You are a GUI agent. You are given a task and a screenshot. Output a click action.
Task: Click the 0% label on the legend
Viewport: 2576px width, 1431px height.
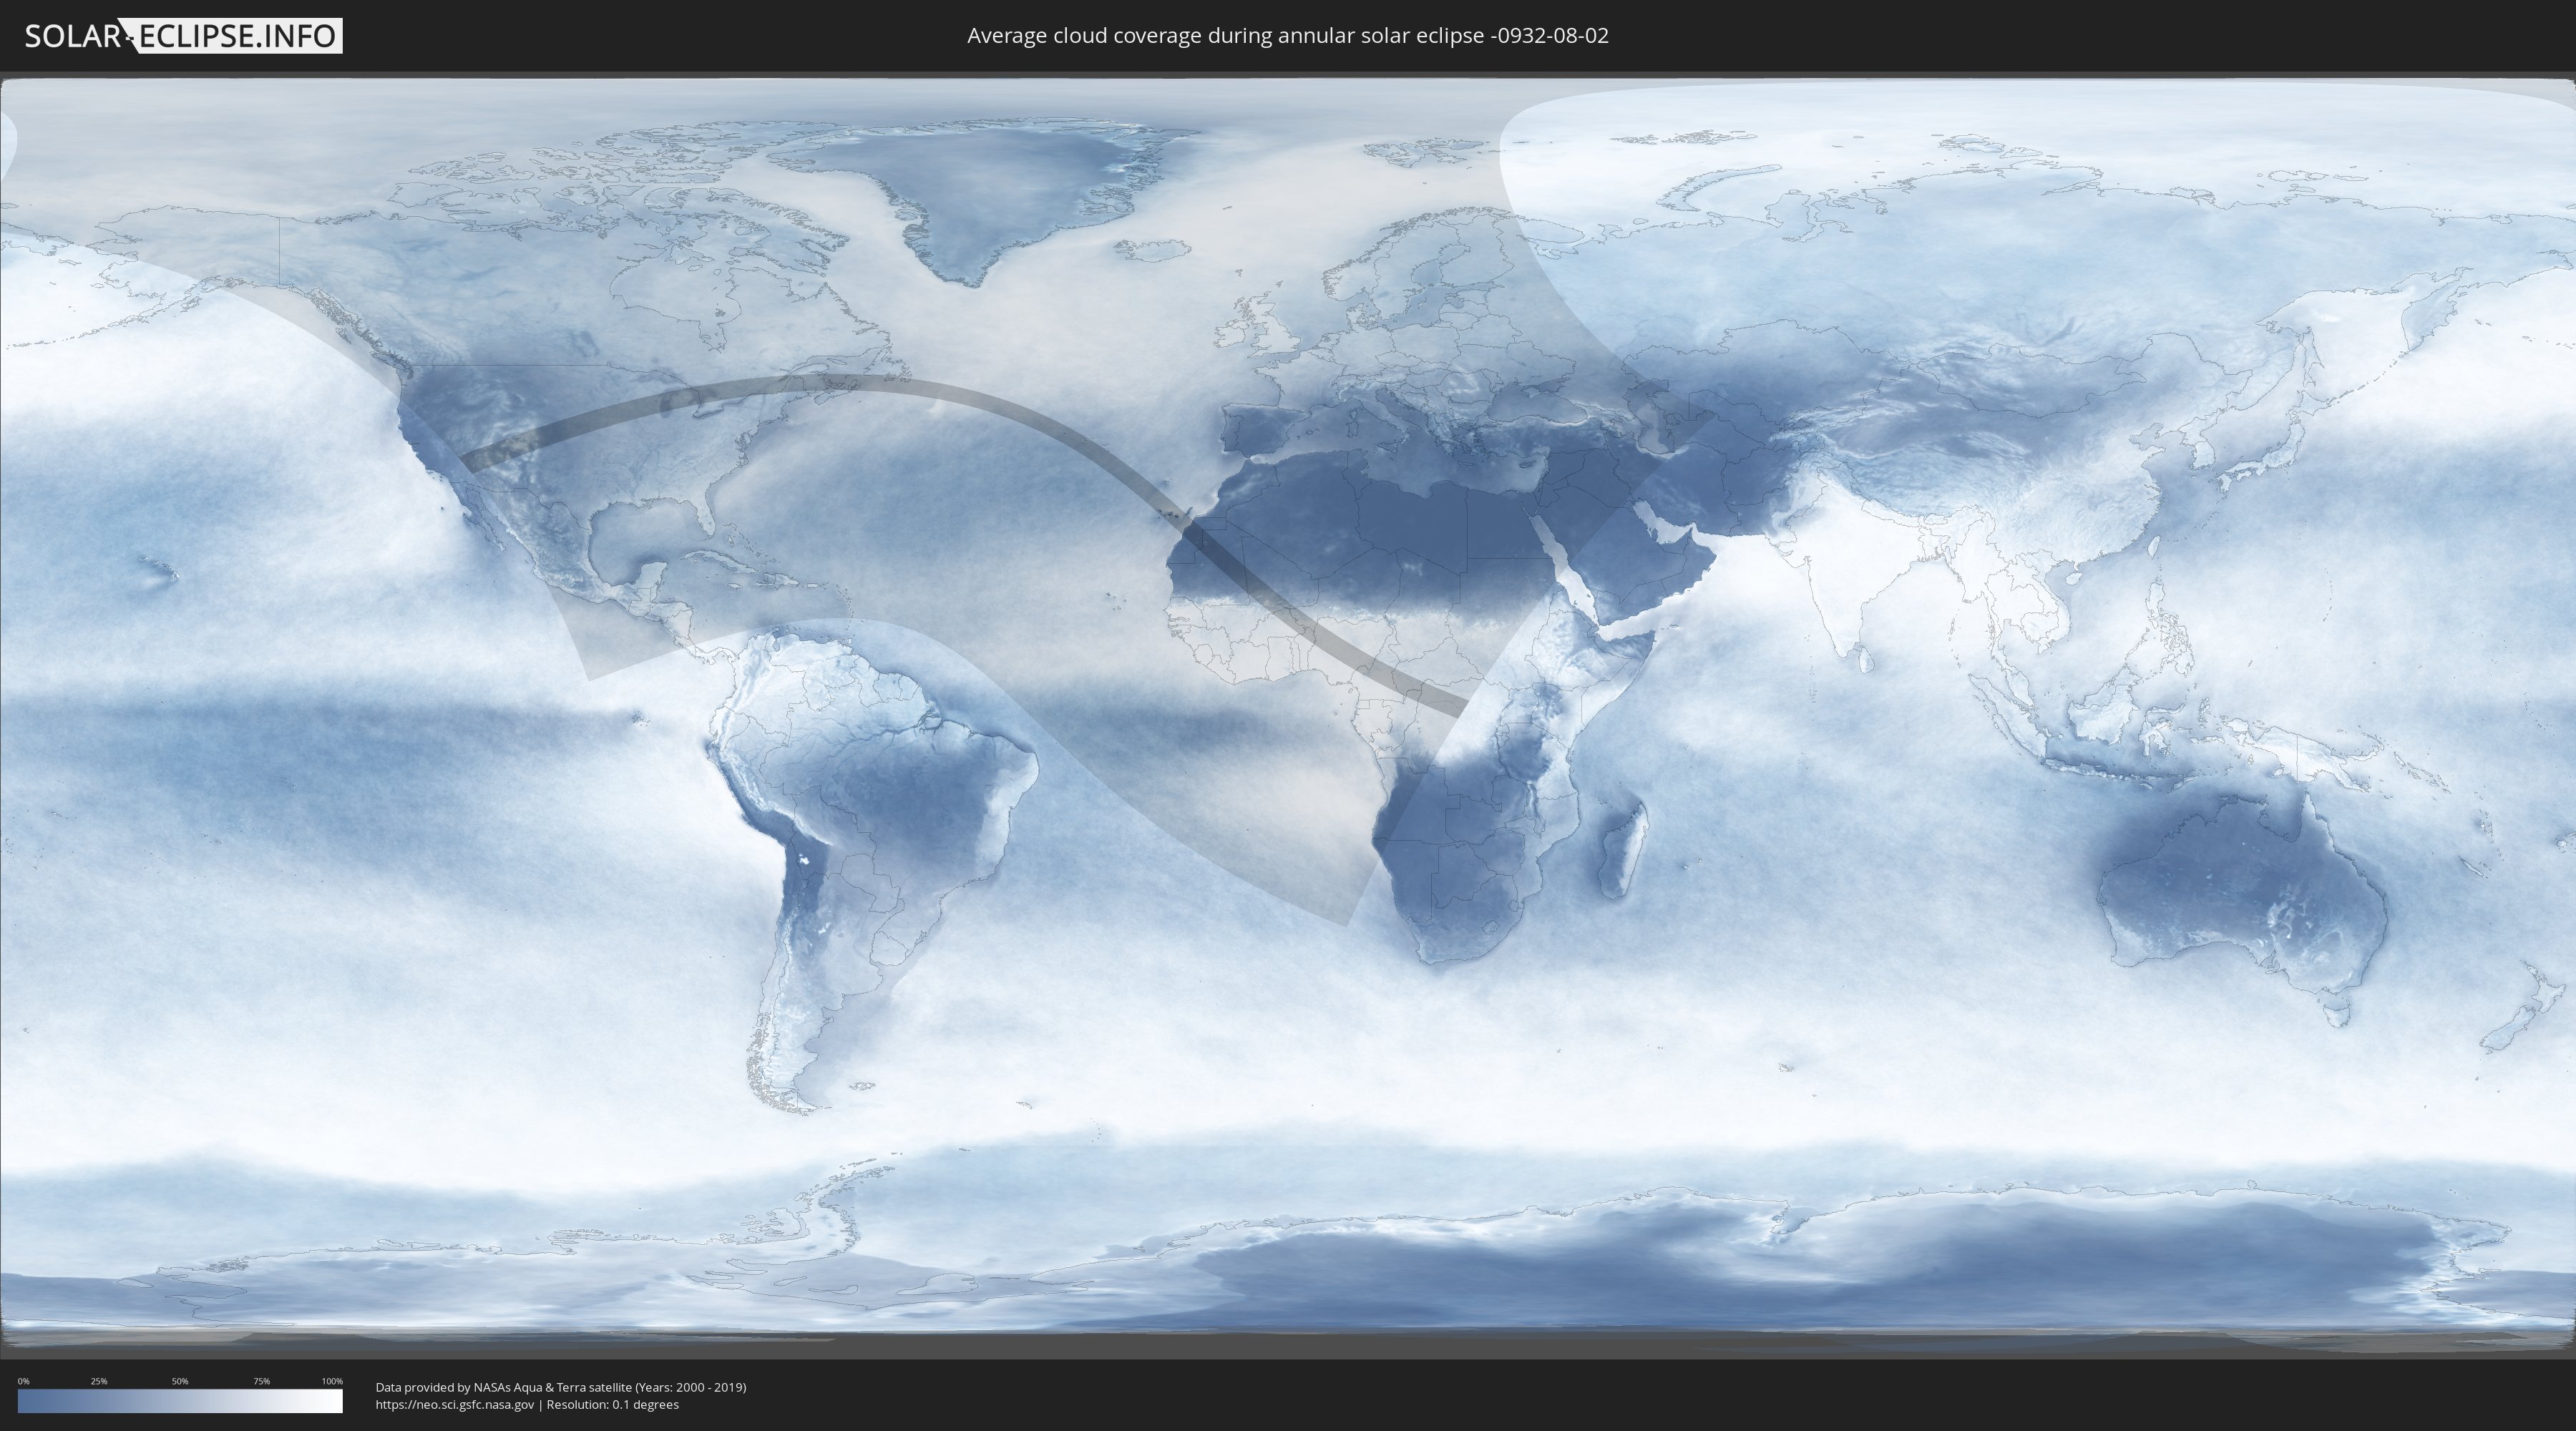(23, 1381)
